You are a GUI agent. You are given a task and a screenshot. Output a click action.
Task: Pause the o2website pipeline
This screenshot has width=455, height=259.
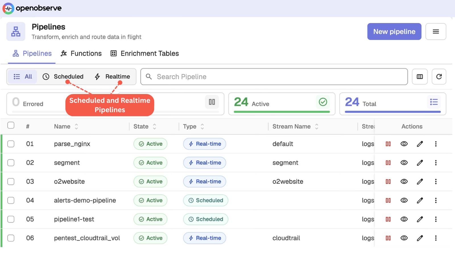388,181
